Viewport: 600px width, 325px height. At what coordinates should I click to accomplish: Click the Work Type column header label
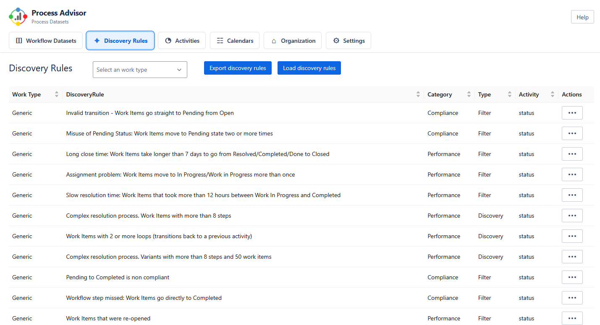click(26, 94)
